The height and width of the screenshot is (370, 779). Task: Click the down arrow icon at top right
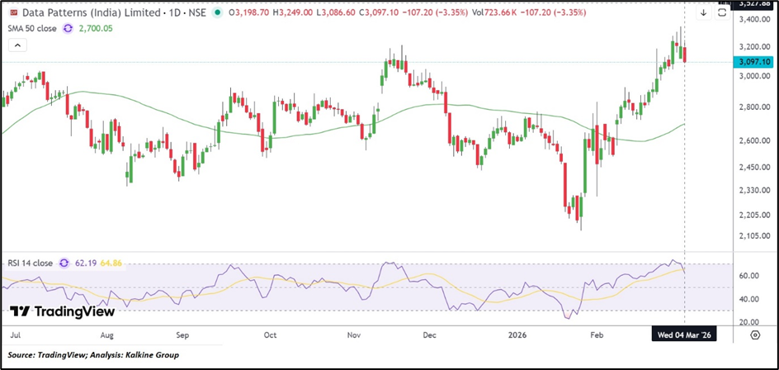(703, 13)
